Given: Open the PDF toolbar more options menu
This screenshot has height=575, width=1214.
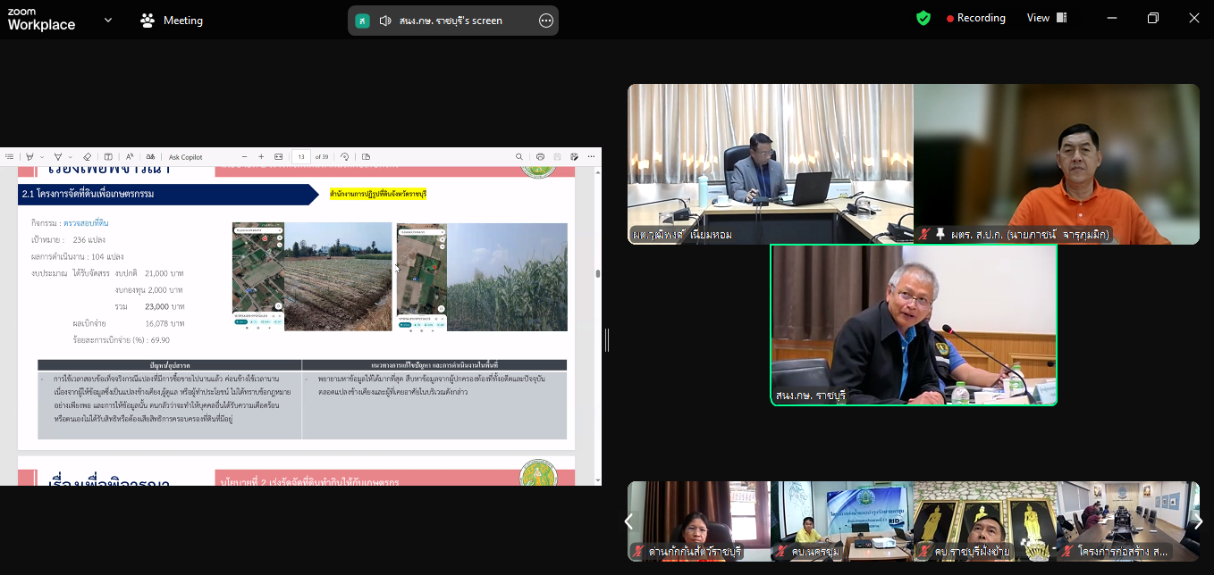Looking at the screenshot, I should [591, 157].
